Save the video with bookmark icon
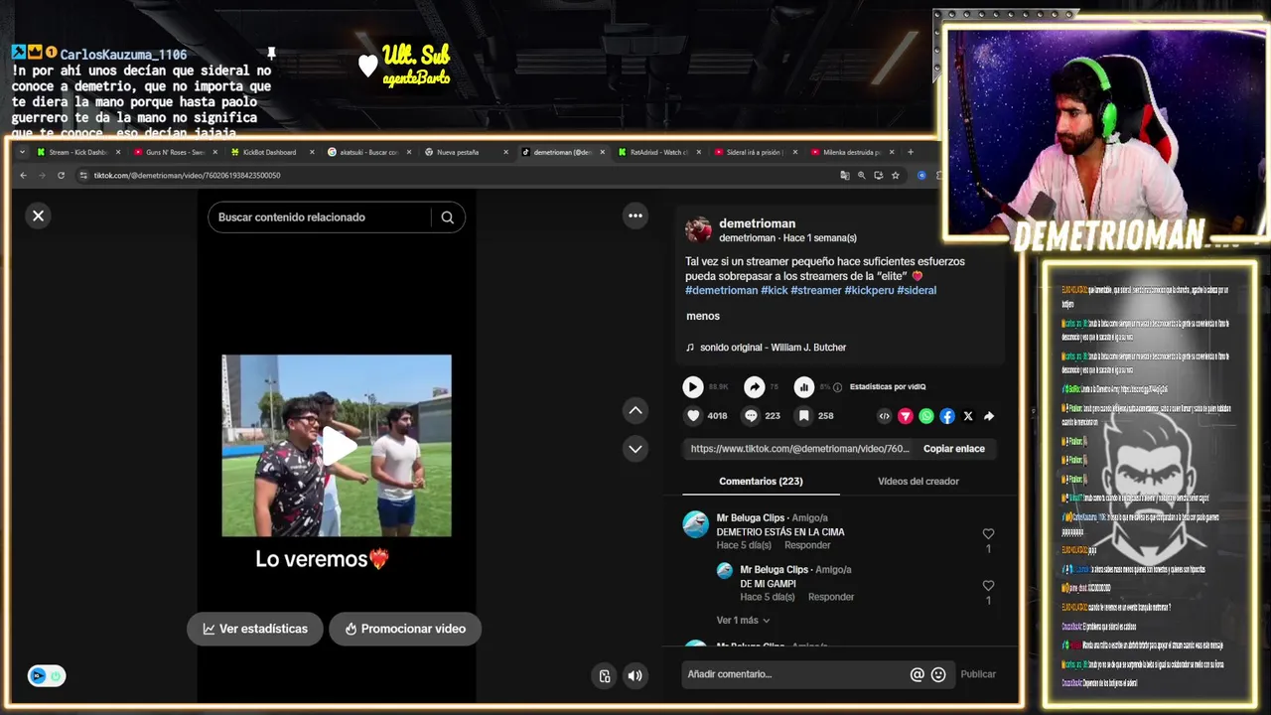The width and height of the screenshot is (1271, 715). pyautogui.click(x=804, y=416)
